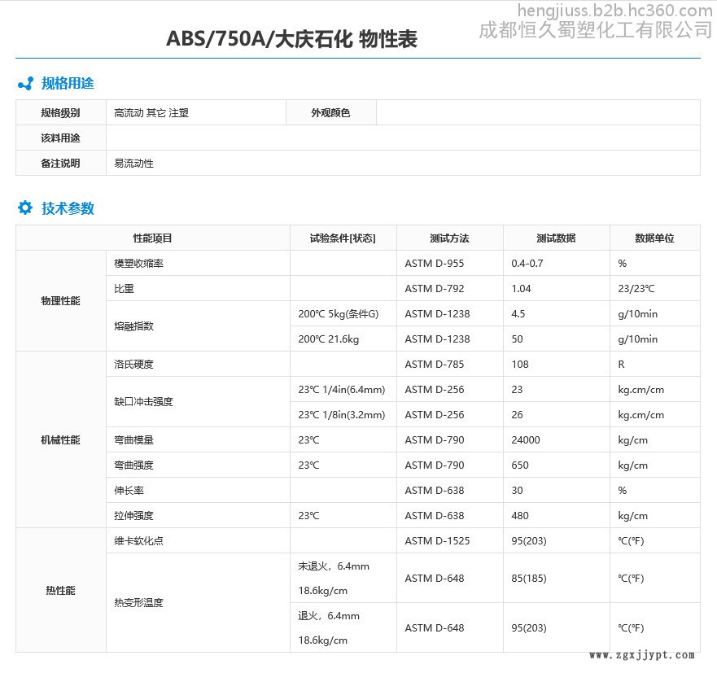Click the 测试方法 column header
This screenshot has width=717, height=673.
450,238
